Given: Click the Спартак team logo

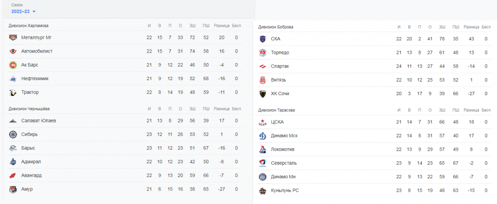Looking at the screenshot, I should click(263, 67).
